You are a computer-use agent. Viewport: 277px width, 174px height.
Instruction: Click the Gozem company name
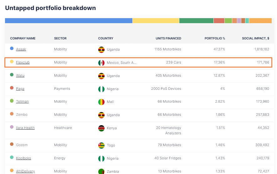[x=22, y=145]
